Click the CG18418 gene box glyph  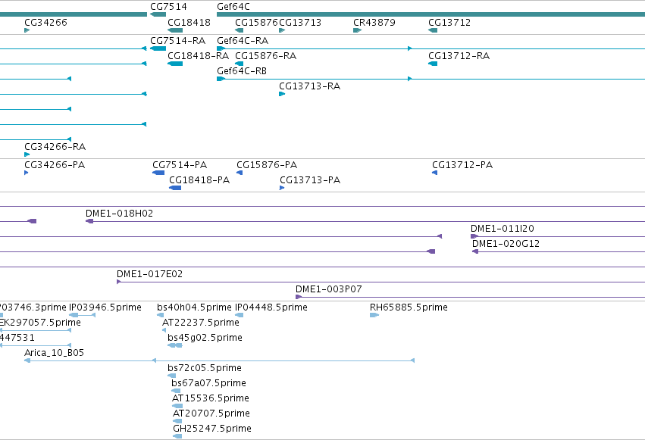(x=175, y=30)
